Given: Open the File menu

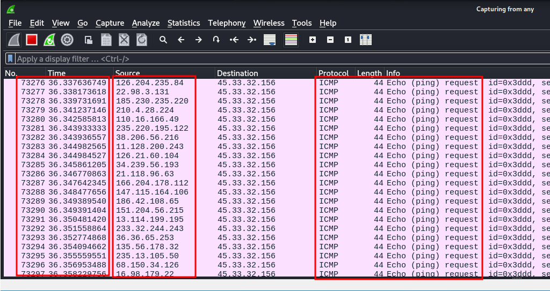Looking at the screenshot, I should [x=15, y=23].
